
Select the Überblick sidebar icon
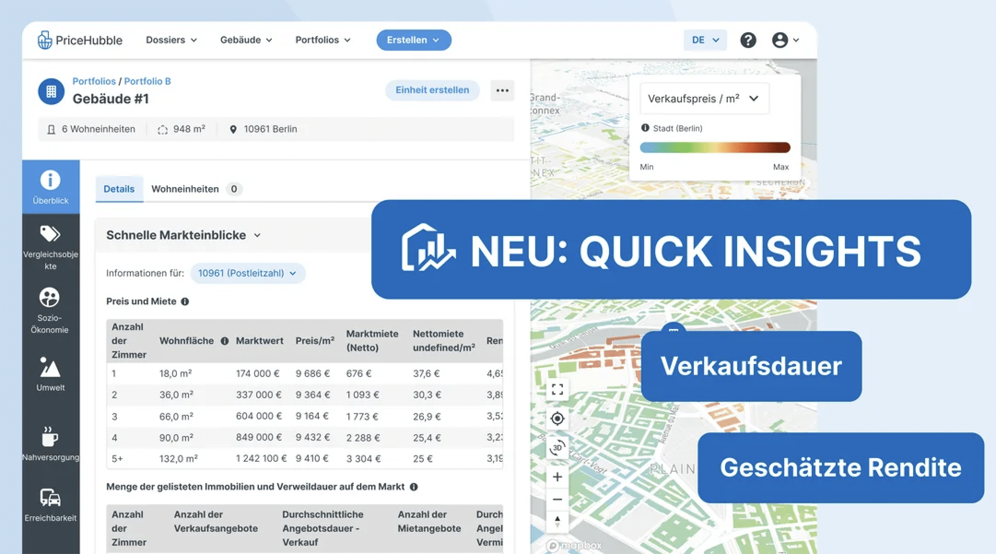coord(51,187)
